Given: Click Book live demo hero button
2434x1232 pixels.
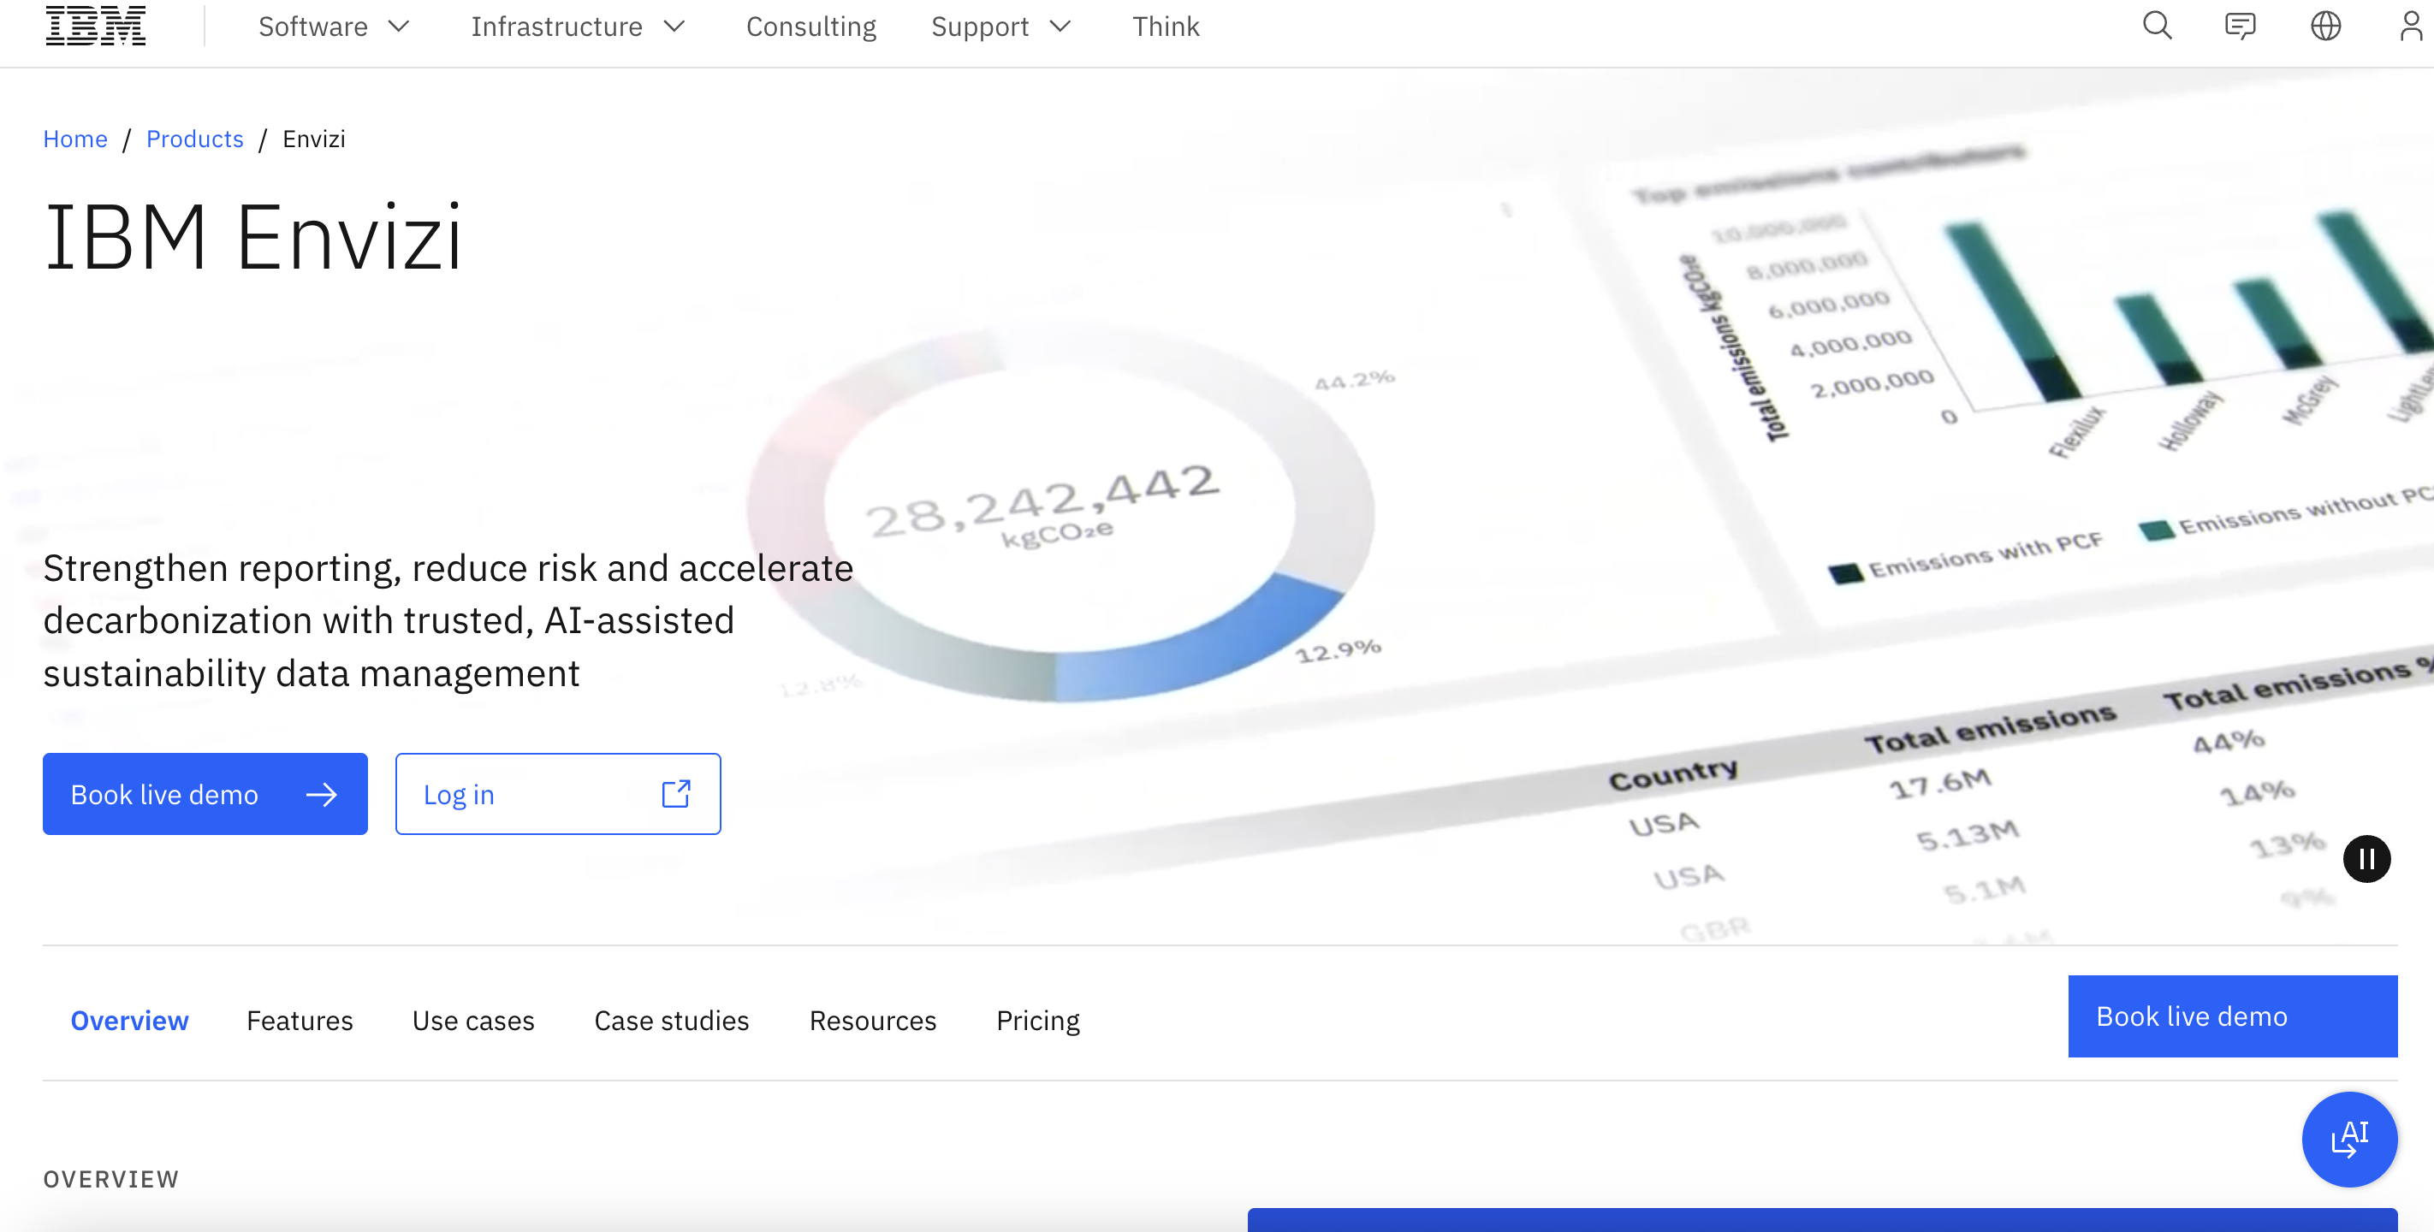Looking at the screenshot, I should pyautogui.click(x=205, y=794).
